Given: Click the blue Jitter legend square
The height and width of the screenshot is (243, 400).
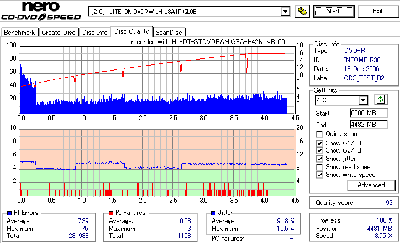Looking at the screenshot, I should pos(213,213).
